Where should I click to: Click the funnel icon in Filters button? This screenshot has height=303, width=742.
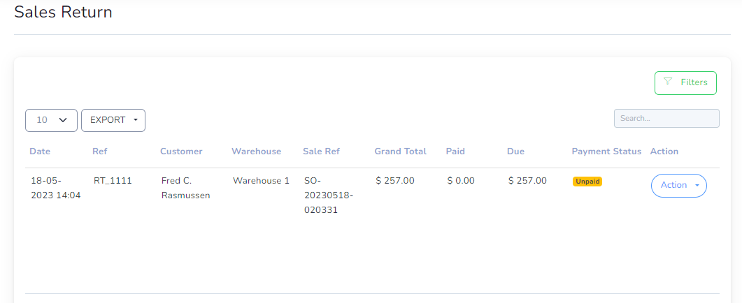668,82
